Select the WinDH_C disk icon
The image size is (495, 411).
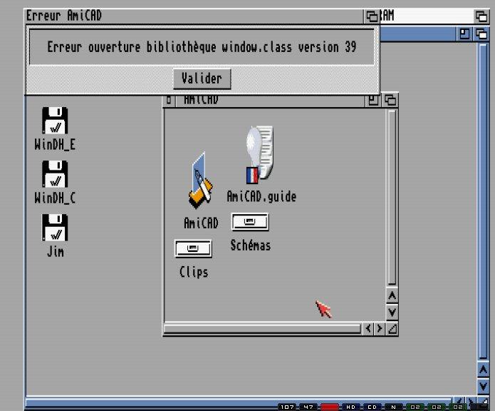55,174
